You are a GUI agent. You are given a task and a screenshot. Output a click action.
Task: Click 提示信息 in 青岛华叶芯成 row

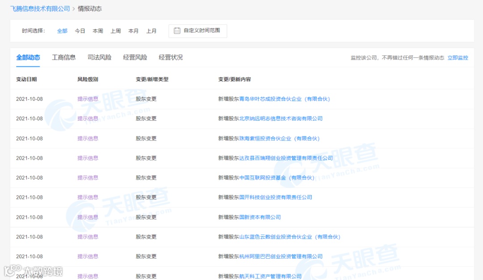coord(88,99)
